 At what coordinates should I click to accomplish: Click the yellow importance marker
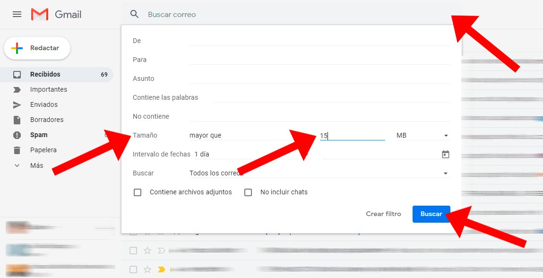click(162, 269)
